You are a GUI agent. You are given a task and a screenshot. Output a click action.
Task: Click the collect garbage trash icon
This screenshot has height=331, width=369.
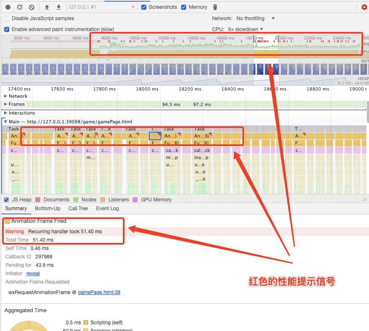(215, 7)
